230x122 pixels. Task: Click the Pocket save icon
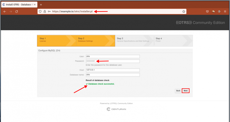coord(207,11)
